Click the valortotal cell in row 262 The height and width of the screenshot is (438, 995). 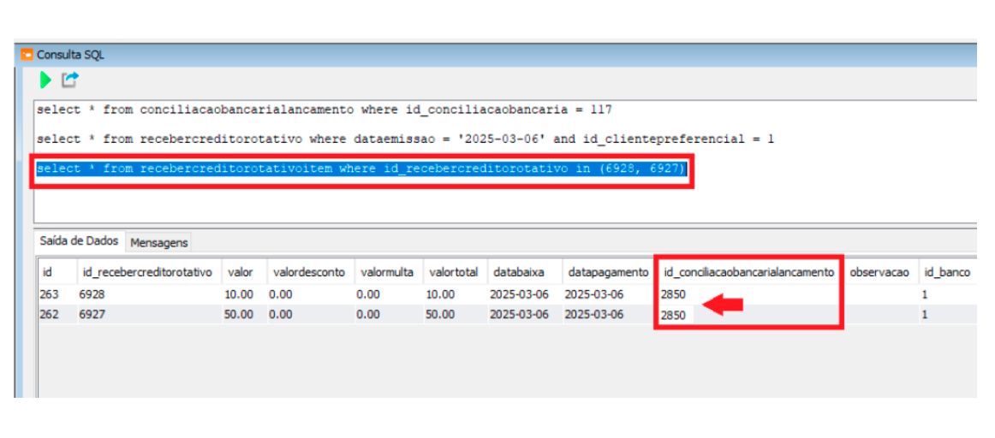(455, 315)
